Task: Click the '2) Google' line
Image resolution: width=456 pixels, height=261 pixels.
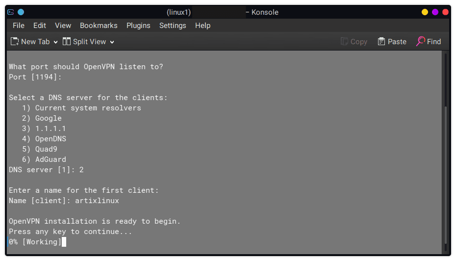Action: [42, 118]
